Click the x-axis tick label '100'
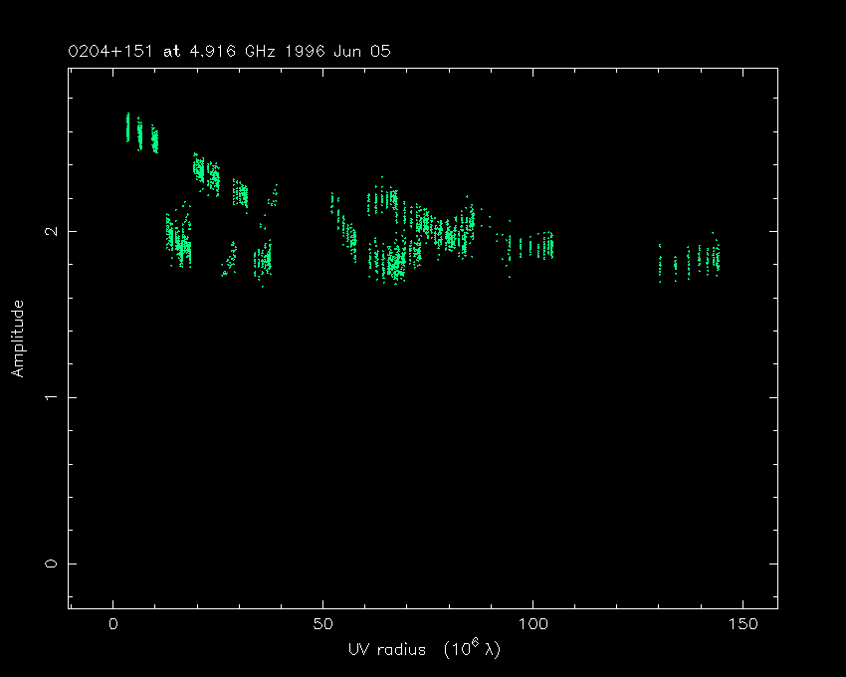Screen dimensions: 846x677 point(532,624)
